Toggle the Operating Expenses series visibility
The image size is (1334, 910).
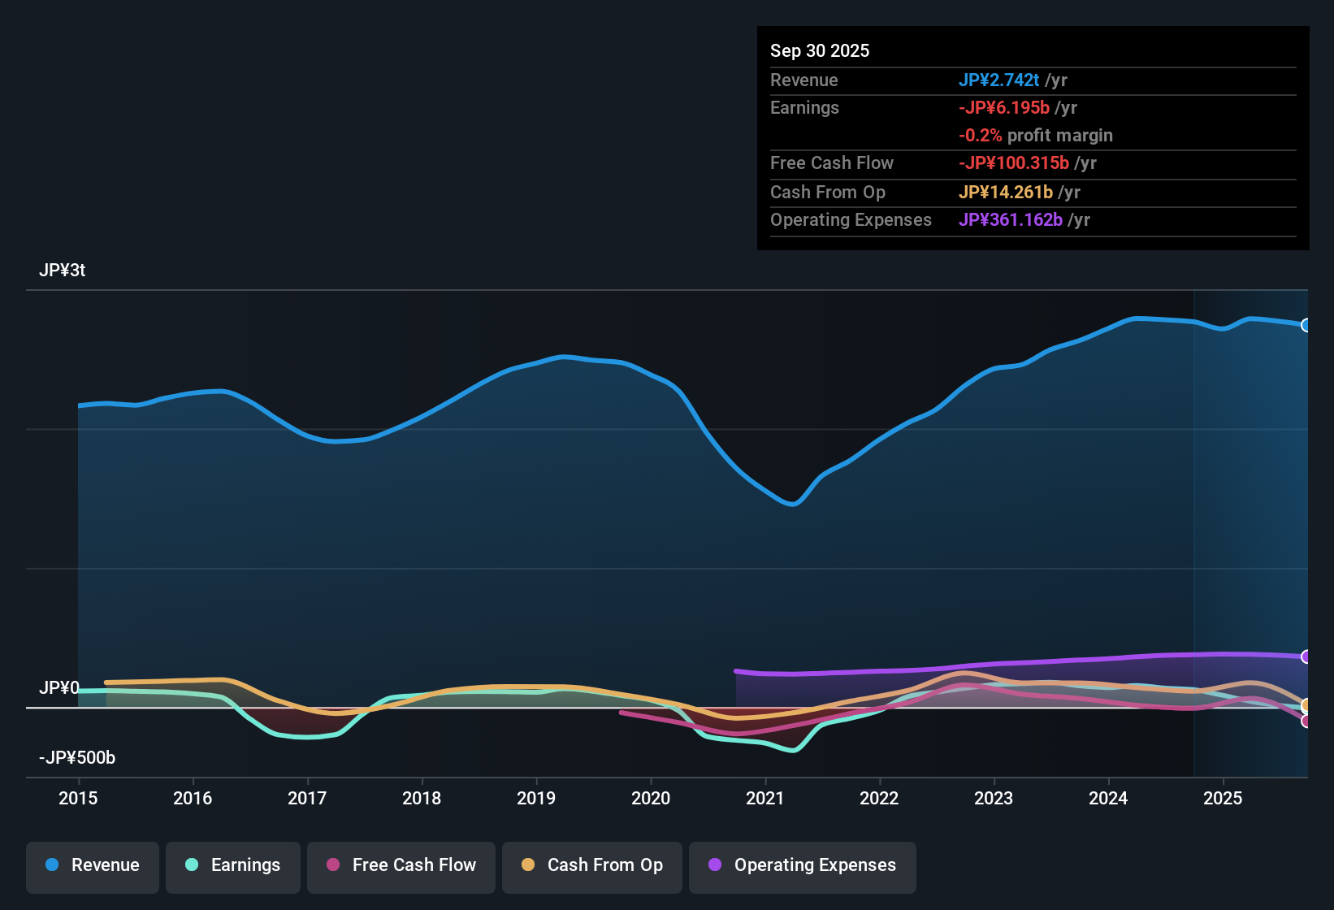[802, 865]
